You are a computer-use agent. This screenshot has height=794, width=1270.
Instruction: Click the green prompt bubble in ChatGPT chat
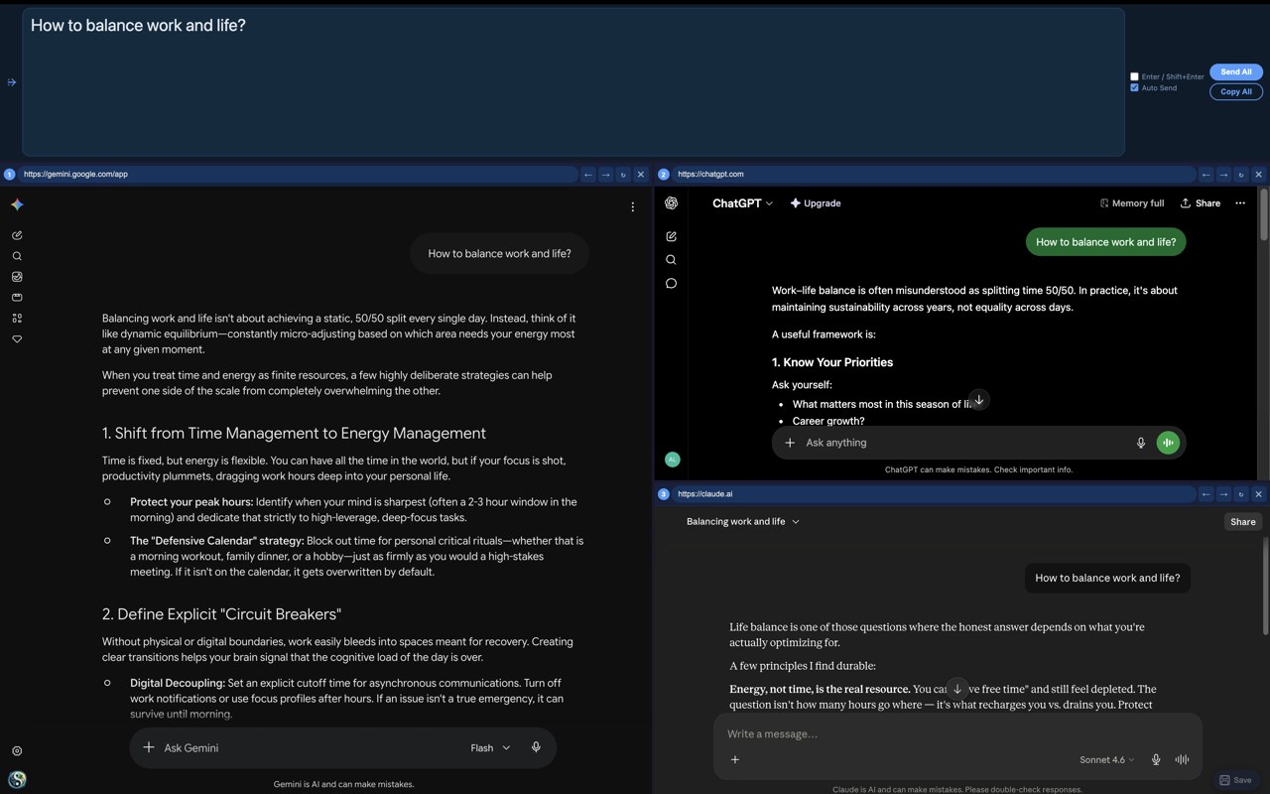pyautogui.click(x=1105, y=242)
